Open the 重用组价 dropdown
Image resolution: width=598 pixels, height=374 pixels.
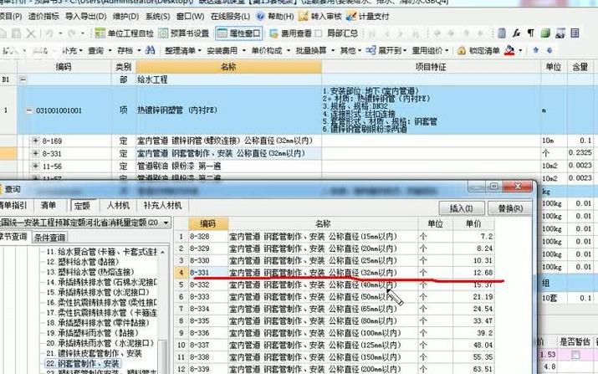point(430,50)
